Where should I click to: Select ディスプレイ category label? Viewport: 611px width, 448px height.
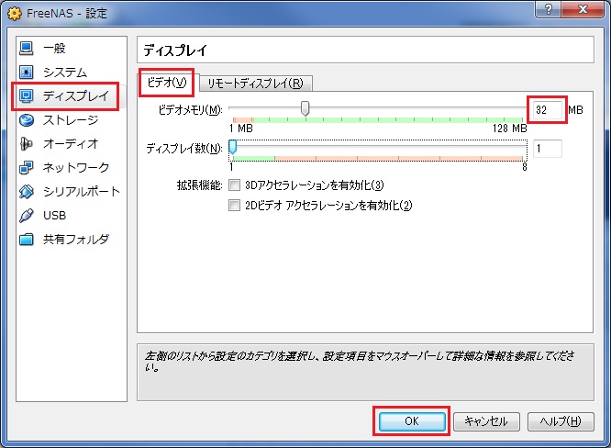pyautogui.click(x=76, y=95)
